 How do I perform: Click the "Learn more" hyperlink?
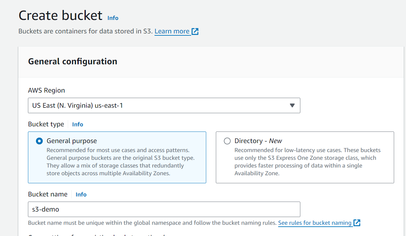click(x=172, y=31)
